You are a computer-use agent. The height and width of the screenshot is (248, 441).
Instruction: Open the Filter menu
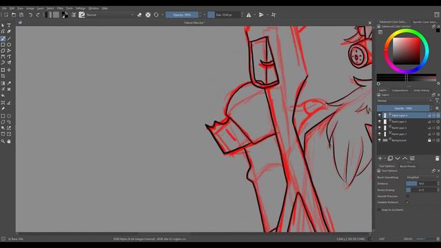click(60, 8)
